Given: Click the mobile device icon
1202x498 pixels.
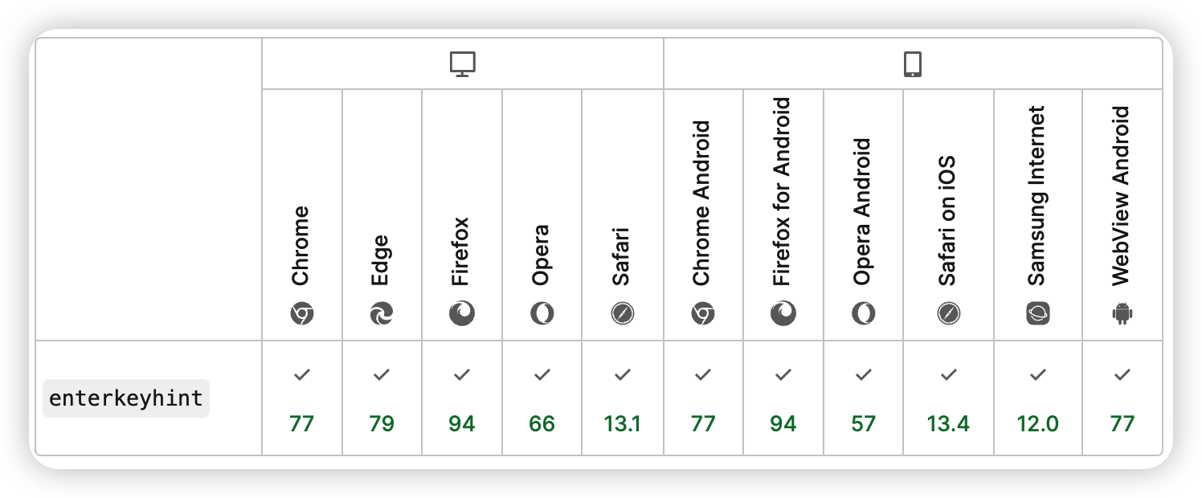Looking at the screenshot, I should tap(912, 64).
